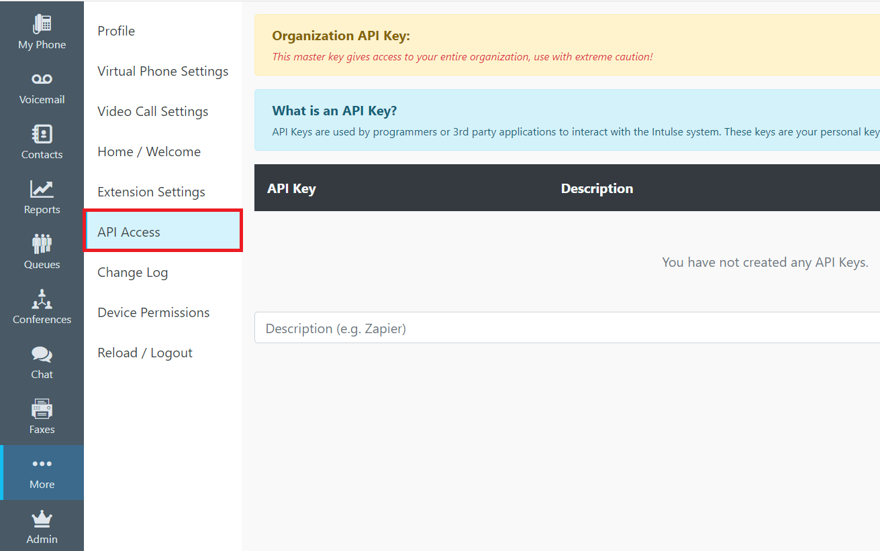Select the Profile menu item

[x=115, y=31]
